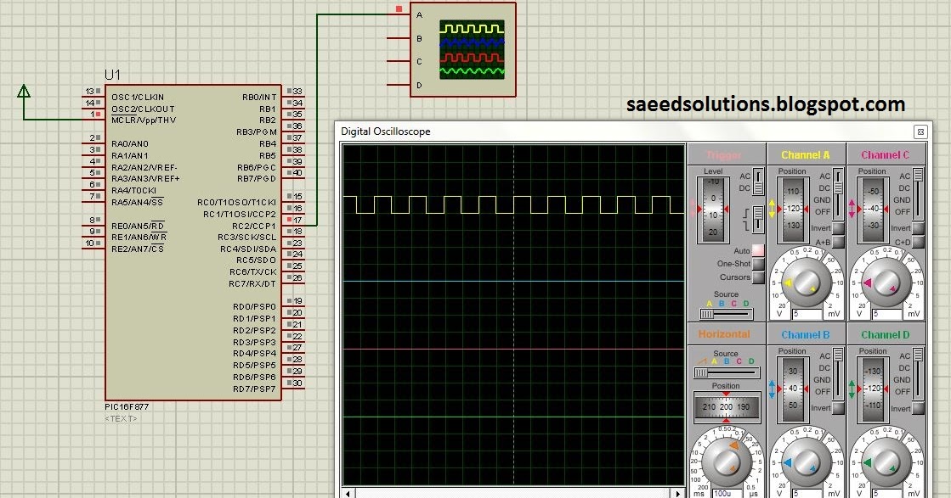Screen dimensions: 951x498
Task: Click the RA0/AN0 pin 2
Action: click(93, 143)
